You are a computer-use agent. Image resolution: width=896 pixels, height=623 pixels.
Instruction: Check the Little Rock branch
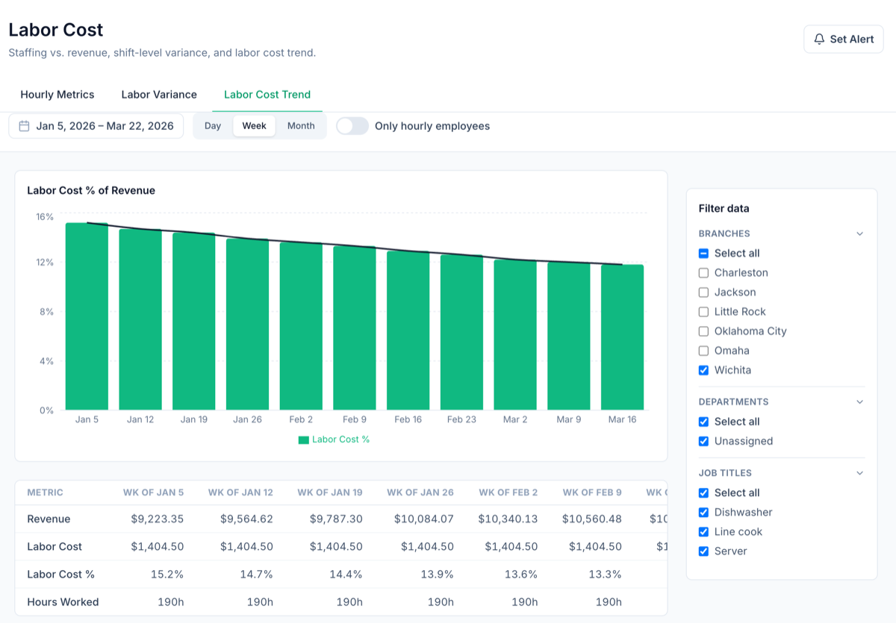[x=703, y=312]
